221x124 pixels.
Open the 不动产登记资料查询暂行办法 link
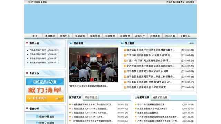151,104
